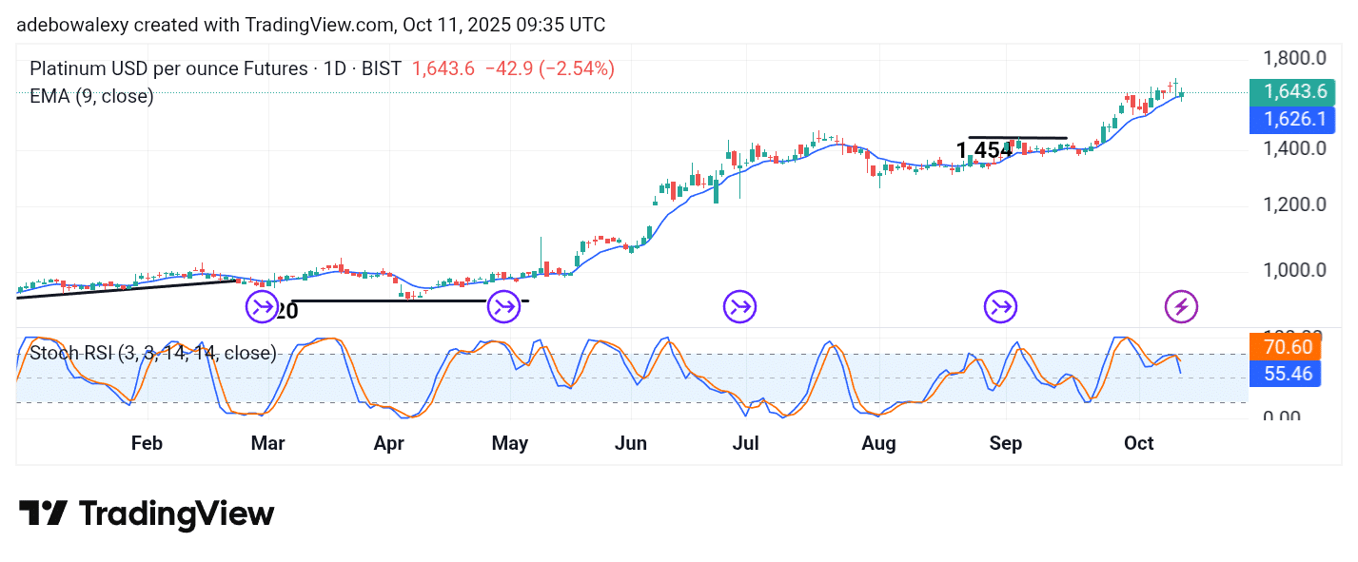
Task: Open the purple rollover icon before July
Action: tap(739, 307)
